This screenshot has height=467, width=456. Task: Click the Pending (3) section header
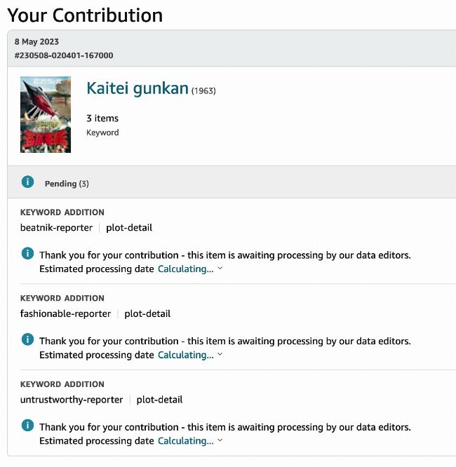coord(232,182)
